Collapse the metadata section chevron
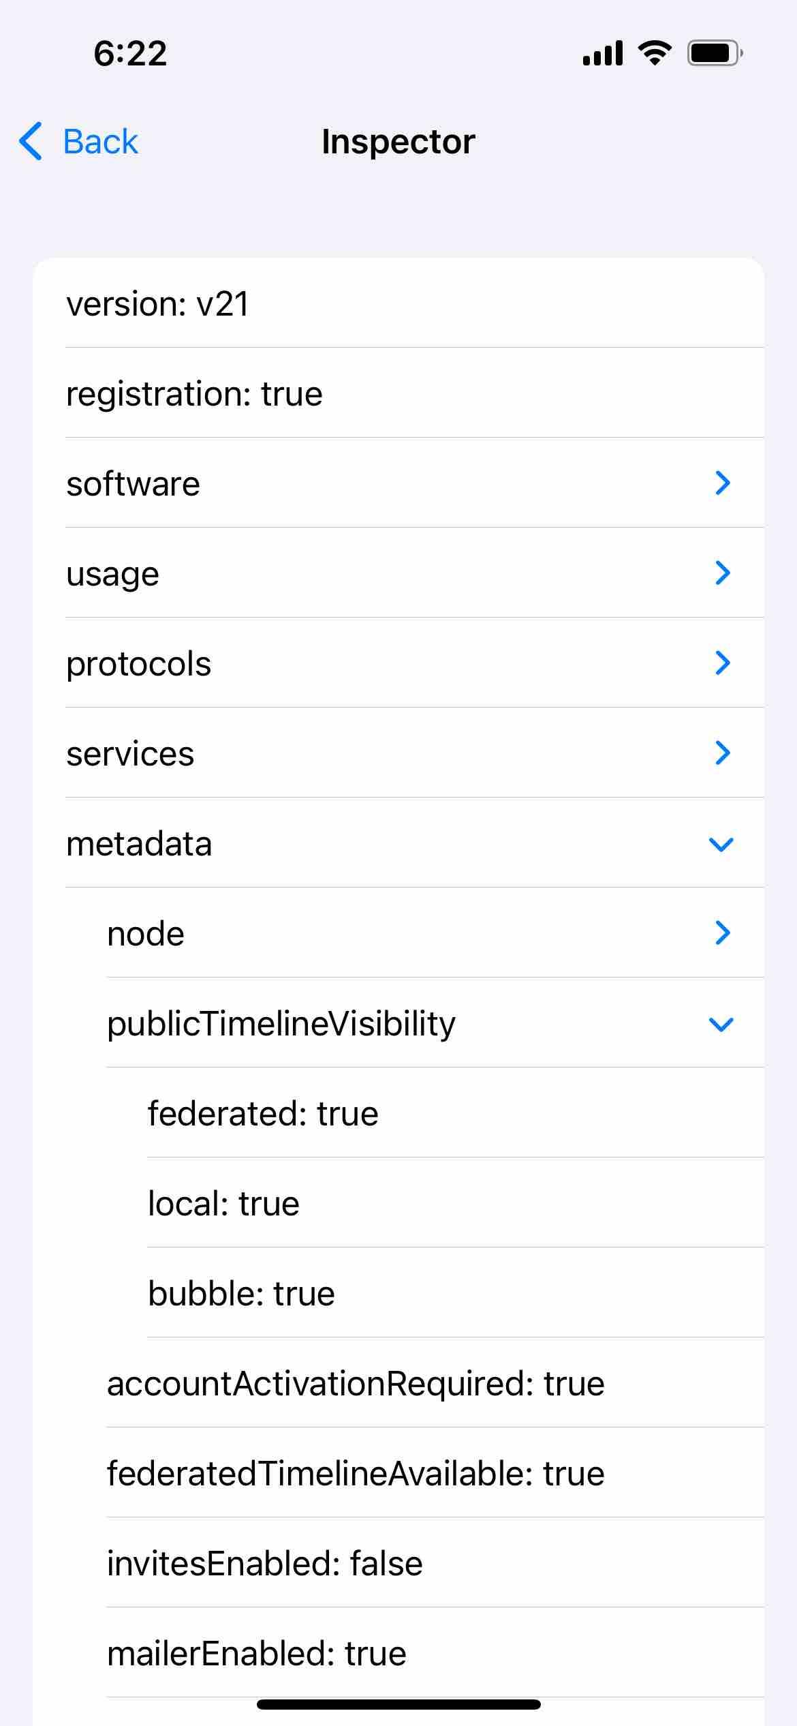 tap(721, 845)
